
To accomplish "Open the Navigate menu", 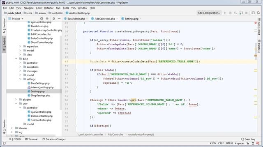I will pos(28,8).
